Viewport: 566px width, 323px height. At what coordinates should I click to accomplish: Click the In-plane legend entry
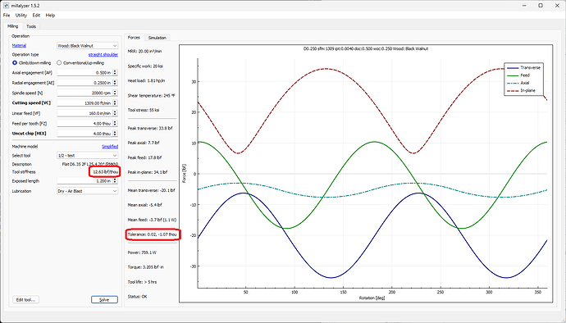(x=521, y=90)
